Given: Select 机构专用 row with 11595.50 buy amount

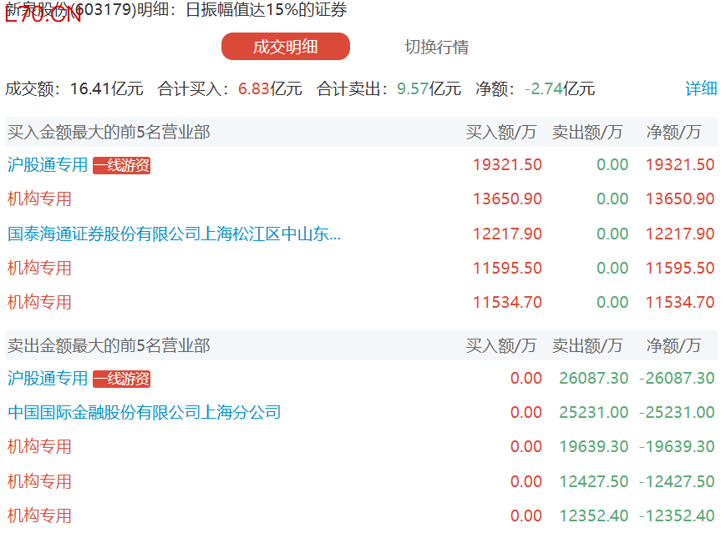Looking at the screenshot, I should (x=39, y=269).
